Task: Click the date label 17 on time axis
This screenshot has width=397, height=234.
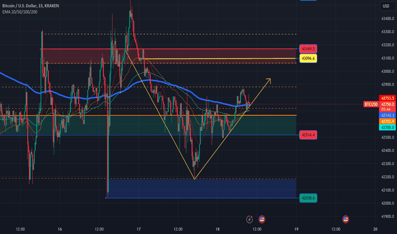Action: click(x=138, y=229)
